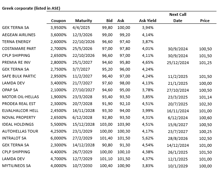Viewport: 222px width, 176px height.
Task: Click the ask yield value 5,62%
Action: tap(148, 138)
